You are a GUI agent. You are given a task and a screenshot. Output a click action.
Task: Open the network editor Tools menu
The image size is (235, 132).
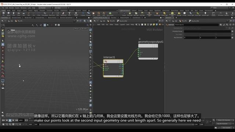(x=117, y=25)
